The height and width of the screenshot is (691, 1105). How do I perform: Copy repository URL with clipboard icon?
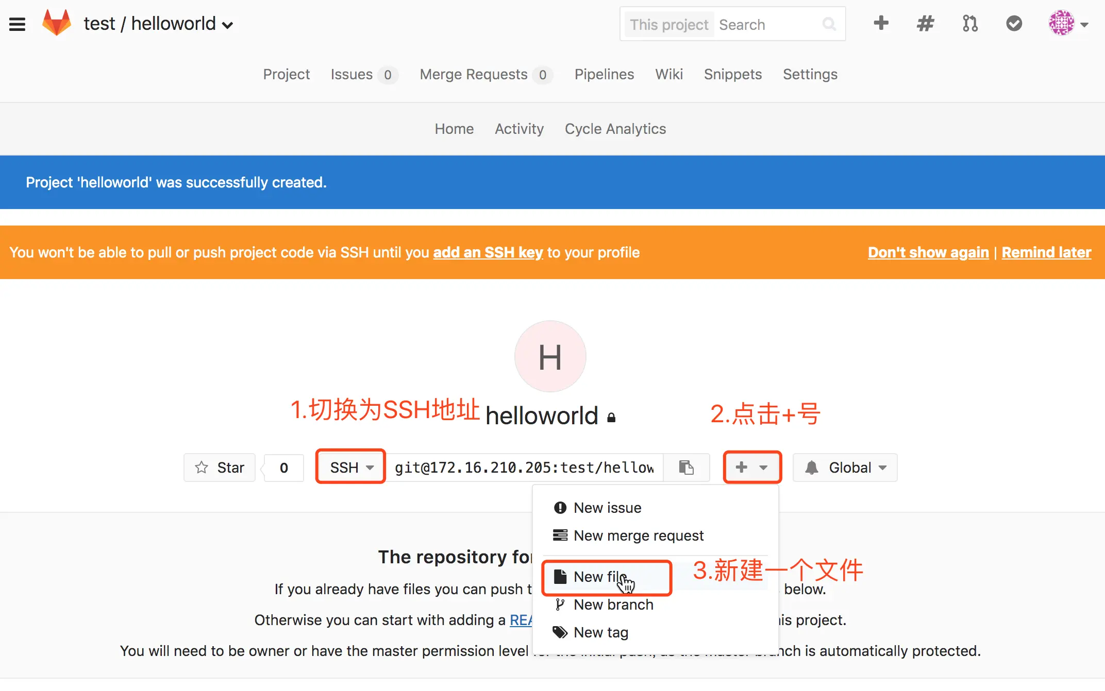tap(686, 468)
